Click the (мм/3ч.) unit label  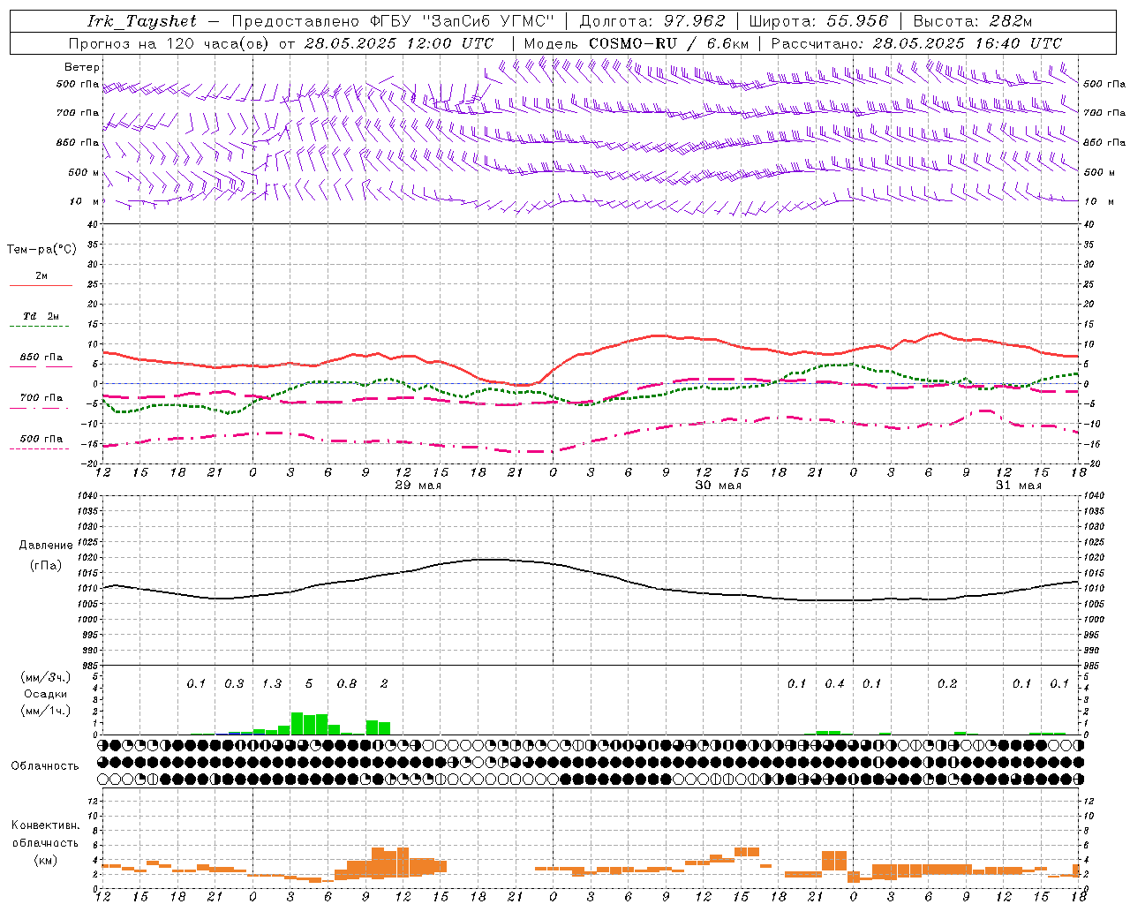pos(44,677)
